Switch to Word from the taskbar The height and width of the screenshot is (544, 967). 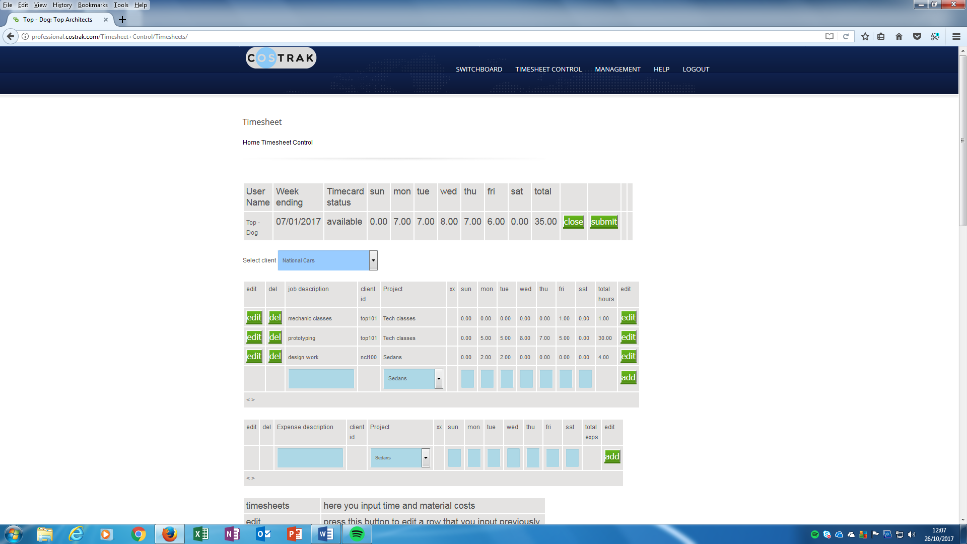(325, 534)
